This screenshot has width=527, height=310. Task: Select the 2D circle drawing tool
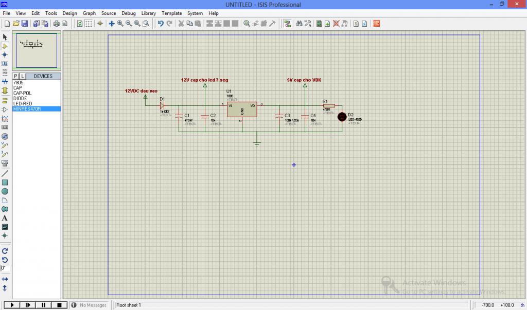pos(5,191)
